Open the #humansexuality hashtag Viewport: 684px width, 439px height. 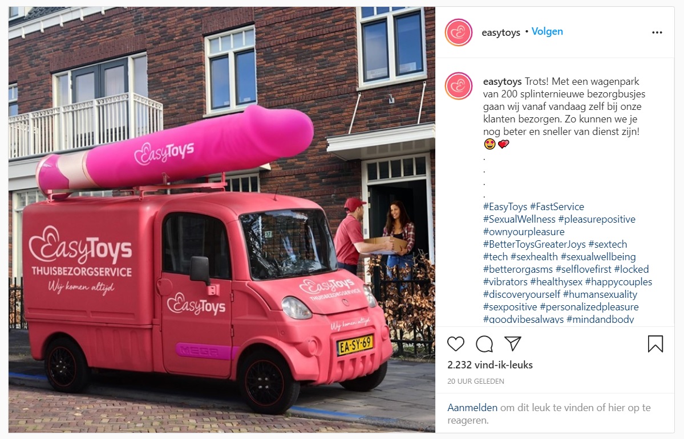click(600, 294)
